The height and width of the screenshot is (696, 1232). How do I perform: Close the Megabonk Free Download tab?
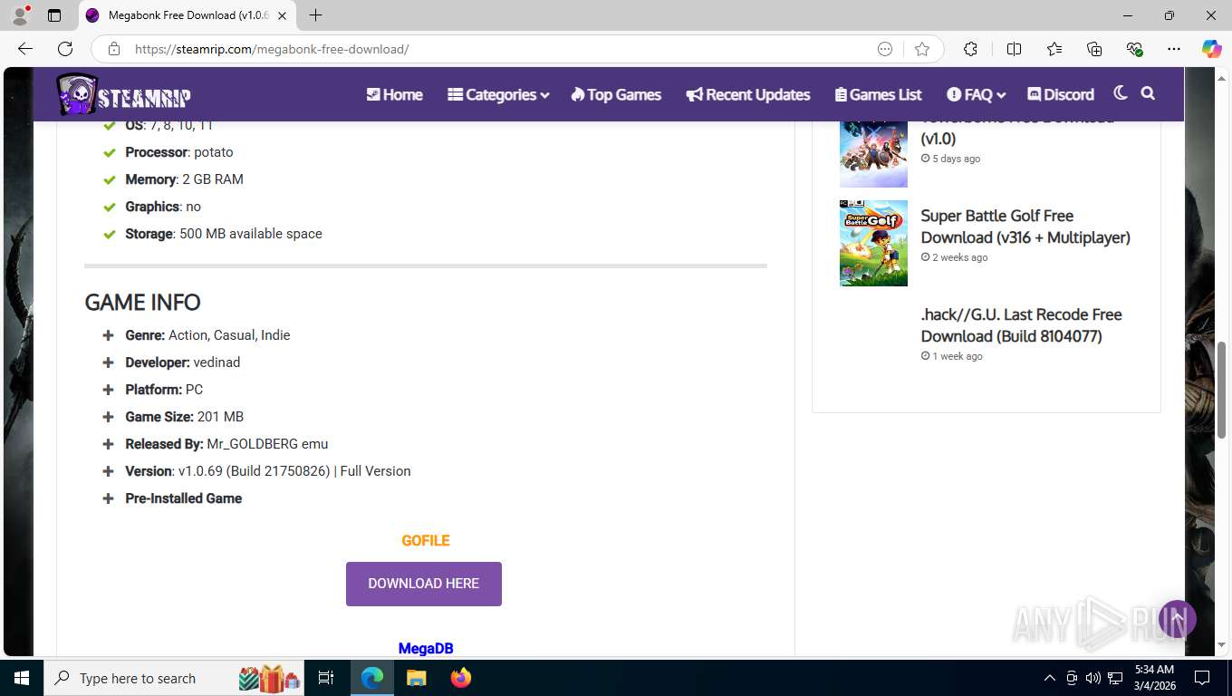(282, 15)
